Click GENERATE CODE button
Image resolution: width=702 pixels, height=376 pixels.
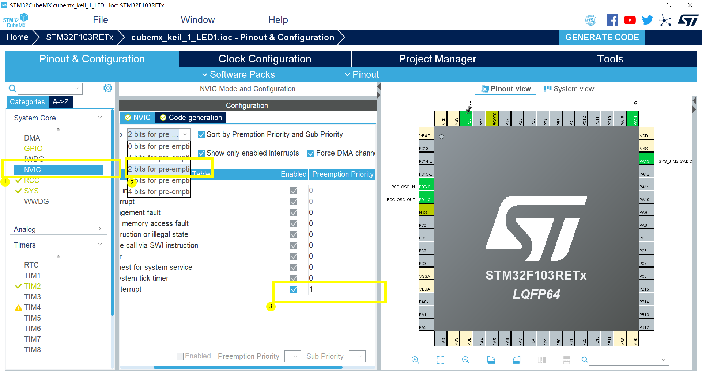pyautogui.click(x=602, y=37)
